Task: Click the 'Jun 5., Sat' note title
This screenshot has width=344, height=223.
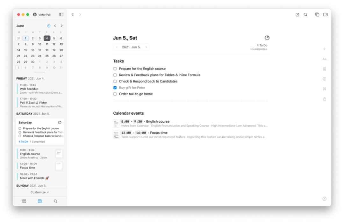Action: tap(125, 38)
